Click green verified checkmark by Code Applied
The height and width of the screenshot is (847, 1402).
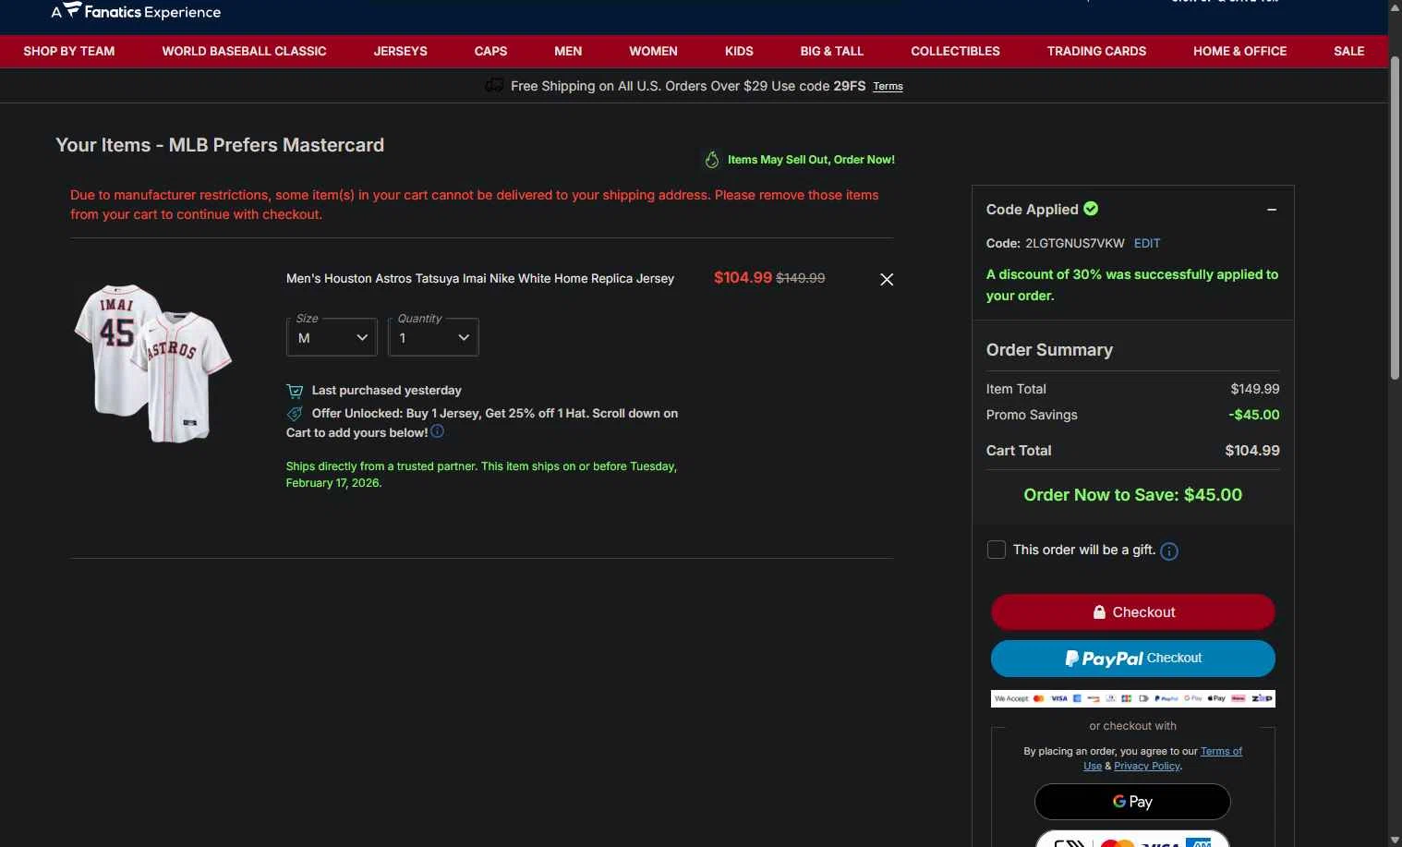pos(1091,209)
